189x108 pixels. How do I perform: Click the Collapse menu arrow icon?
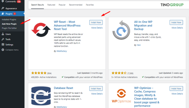coord(3,50)
